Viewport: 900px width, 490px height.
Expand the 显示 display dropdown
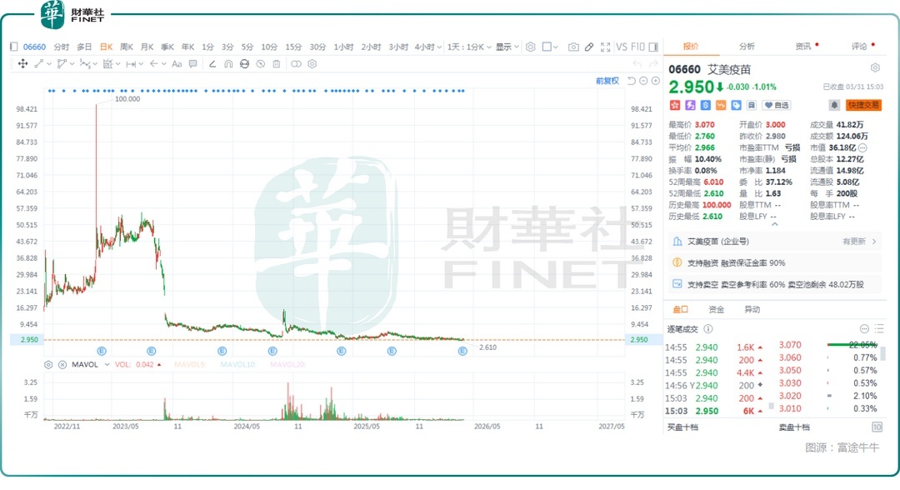[x=507, y=47]
